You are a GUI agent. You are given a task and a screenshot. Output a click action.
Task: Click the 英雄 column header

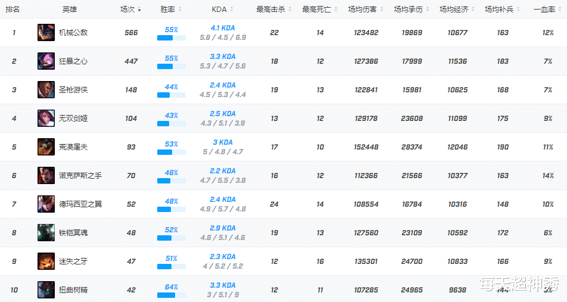coord(70,10)
